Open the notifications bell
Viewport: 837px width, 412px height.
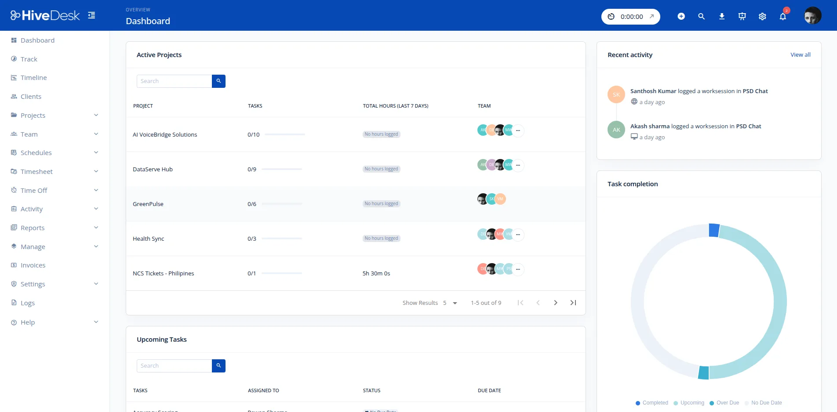[x=782, y=16]
